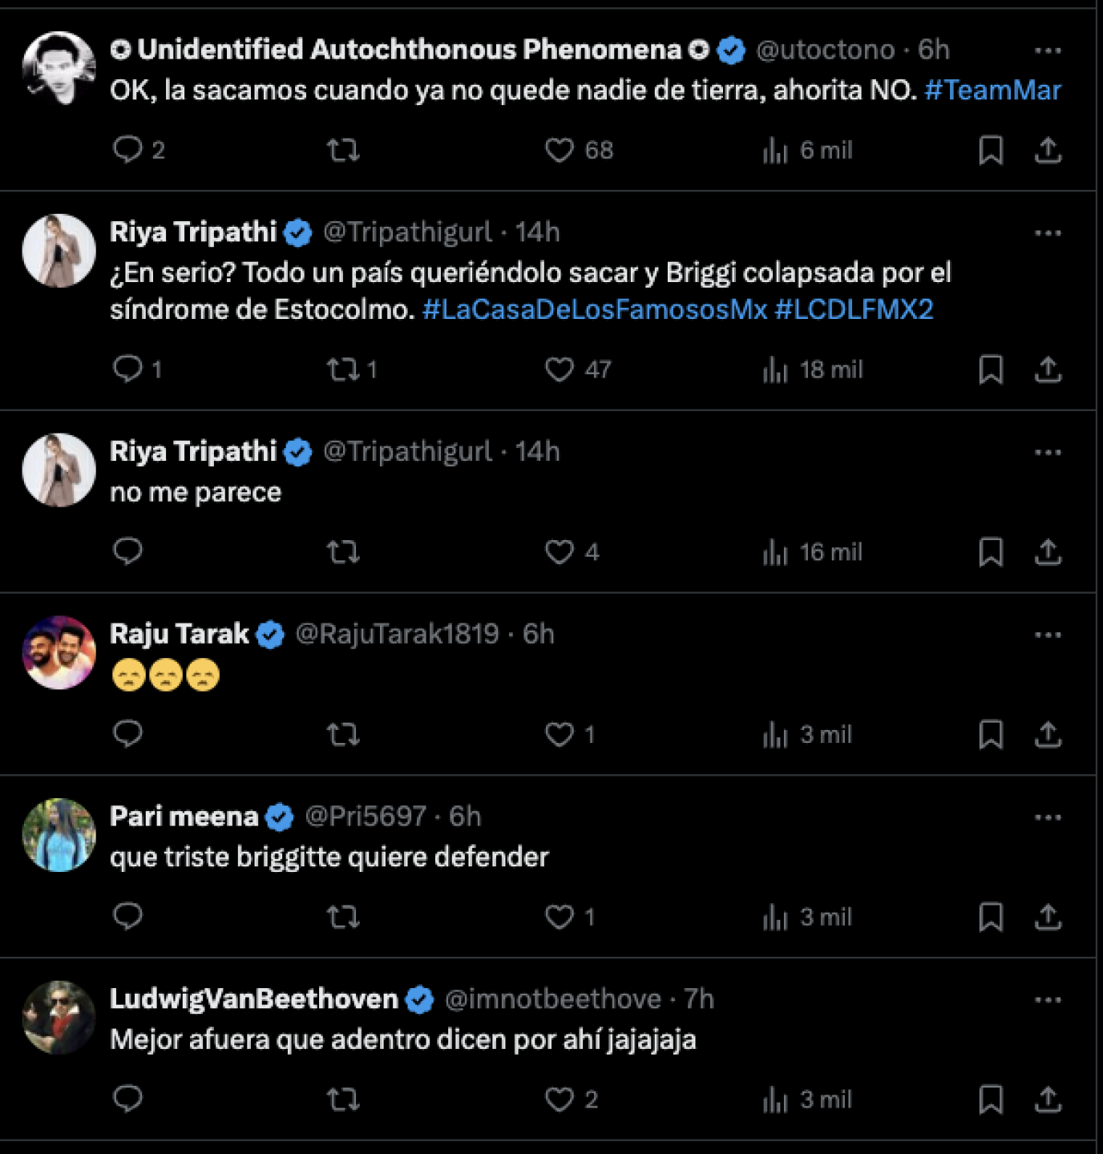Image resolution: width=1103 pixels, height=1154 pixels.
Task: Expand the three-dot menu on LudwigVanBeethoven's tweet
Action: (x=1047, y=1000)
